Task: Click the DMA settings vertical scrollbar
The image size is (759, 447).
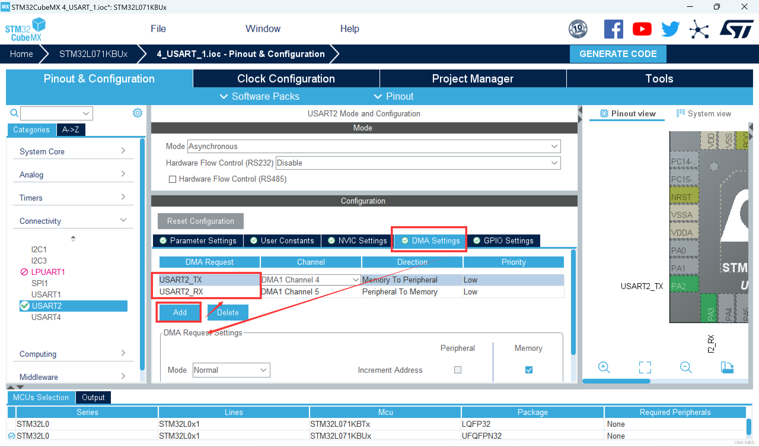Action: pyautogui.click(x=573, y=302)
